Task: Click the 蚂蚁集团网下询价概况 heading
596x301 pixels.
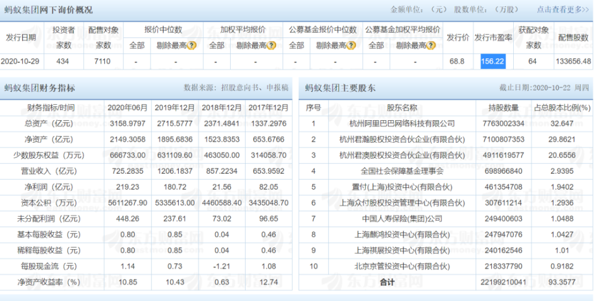Action: (48, 10)
